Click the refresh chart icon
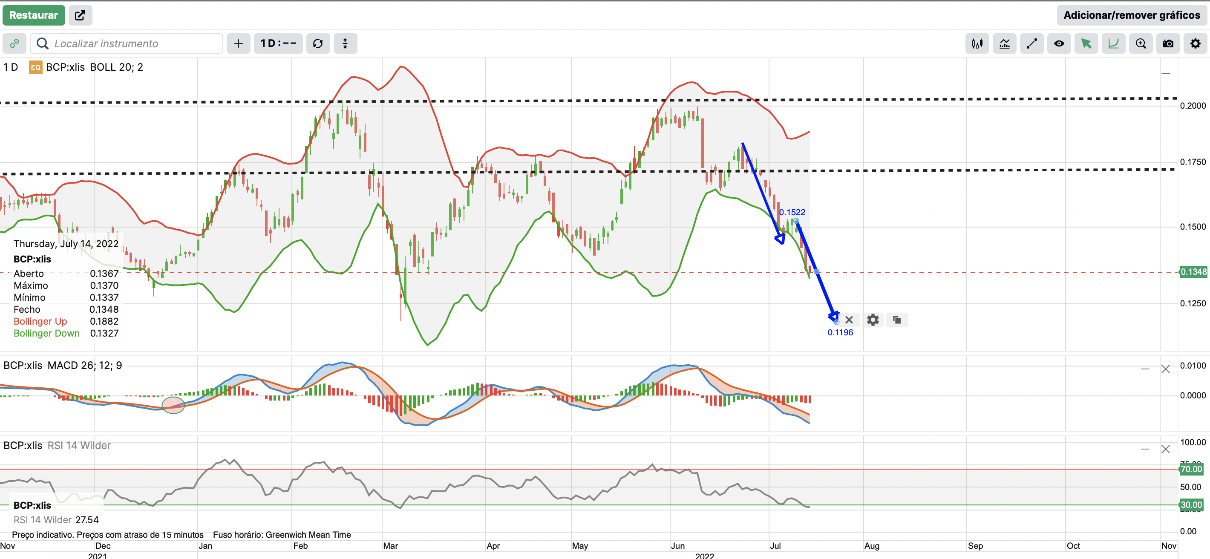The image size is (1210, 559). [318, 44]
